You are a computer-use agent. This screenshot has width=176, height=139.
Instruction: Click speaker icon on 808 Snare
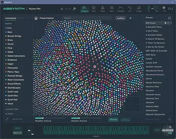point(165,23)
